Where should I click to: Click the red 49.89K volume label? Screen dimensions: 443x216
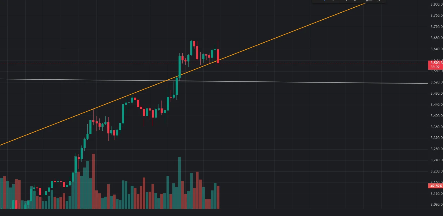[x=436, y=186]
